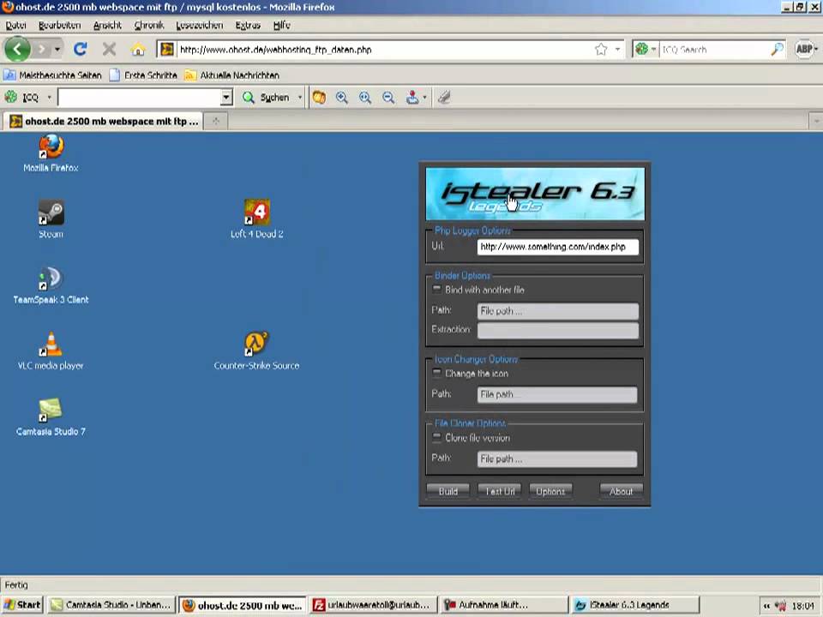
Task: Open the list-all-tabs dropdown arrow
Action: click(x=816, y=121)
